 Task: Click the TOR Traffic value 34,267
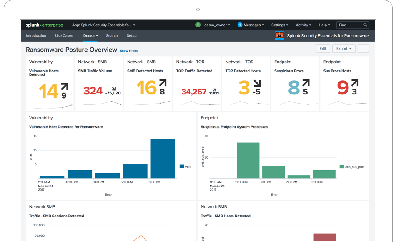tap(194, 92)
